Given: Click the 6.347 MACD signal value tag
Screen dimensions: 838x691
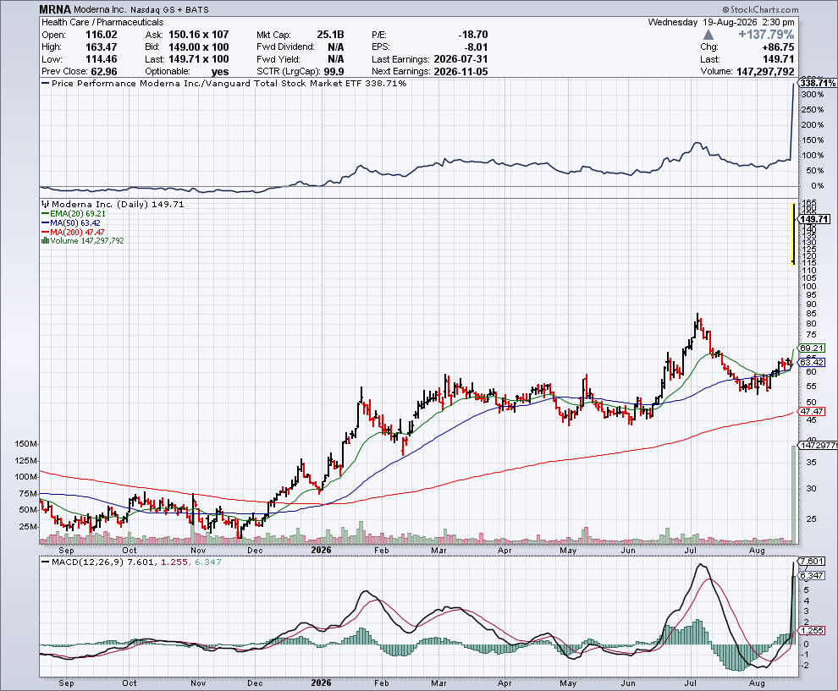Looking at the screenshot, I should 811,575.
